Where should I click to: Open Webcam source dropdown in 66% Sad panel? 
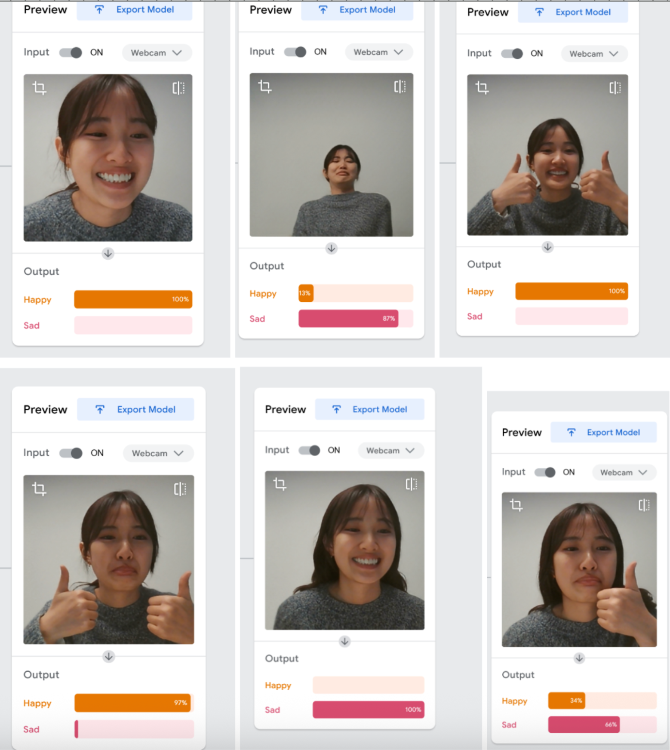pyautogui.click(x=624, y=472)
